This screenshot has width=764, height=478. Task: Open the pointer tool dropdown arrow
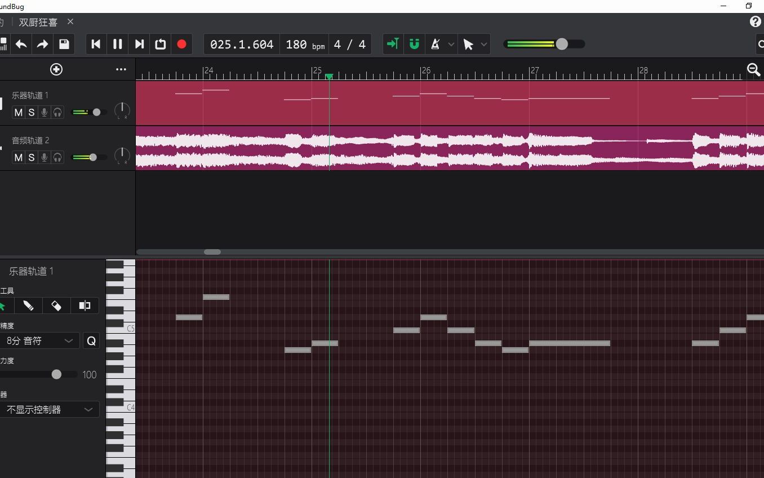click(x=483, y=44)
